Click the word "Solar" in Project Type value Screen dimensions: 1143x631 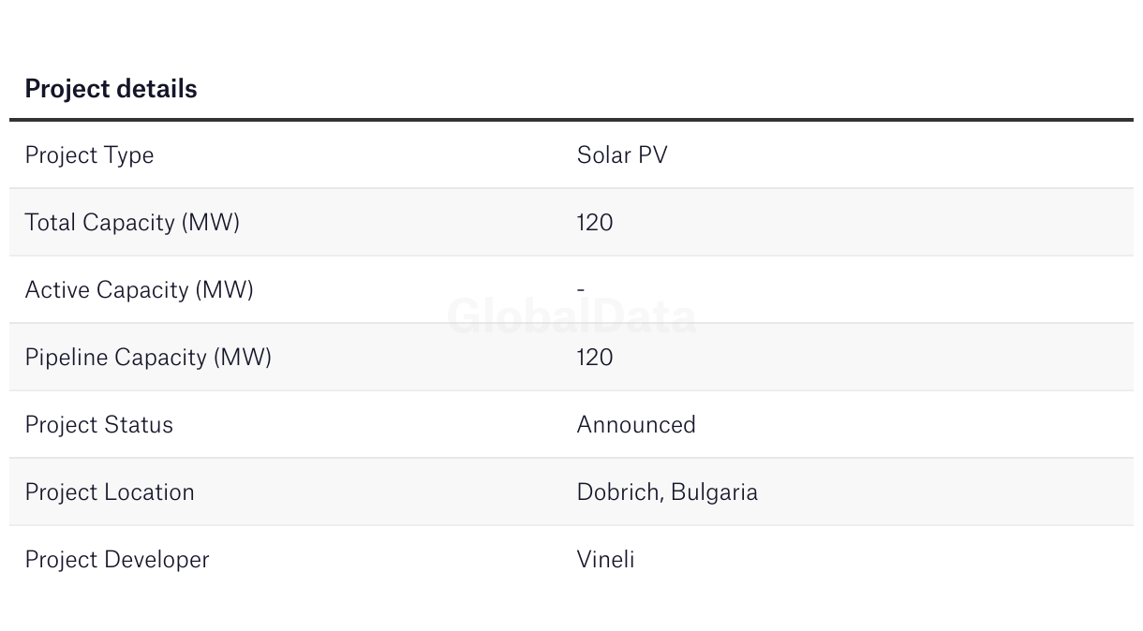[x=604, y=155]
